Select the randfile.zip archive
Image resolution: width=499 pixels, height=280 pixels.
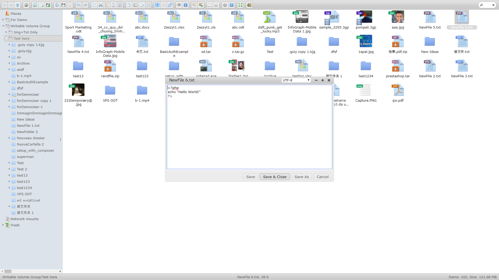(x=110, y=69)
